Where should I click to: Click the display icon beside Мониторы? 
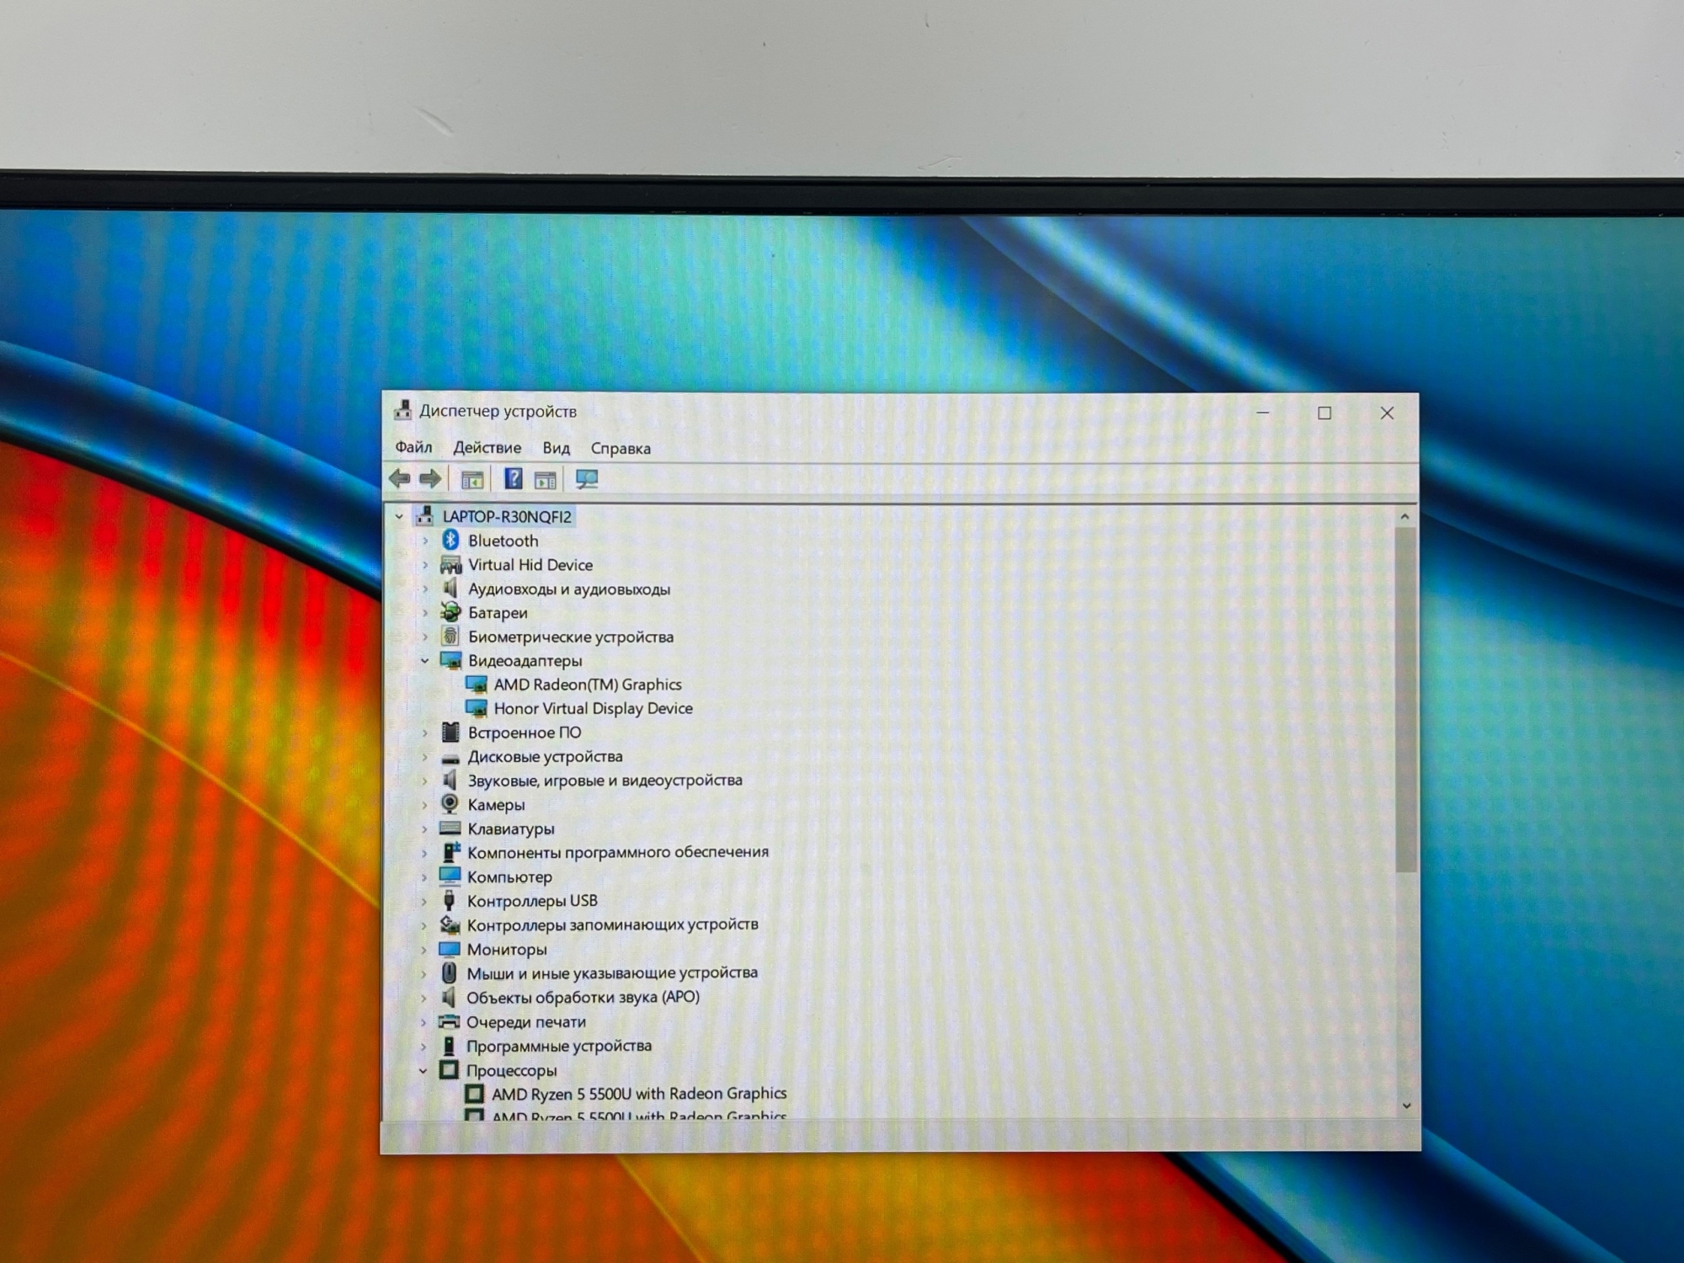(x=450, y=949)
